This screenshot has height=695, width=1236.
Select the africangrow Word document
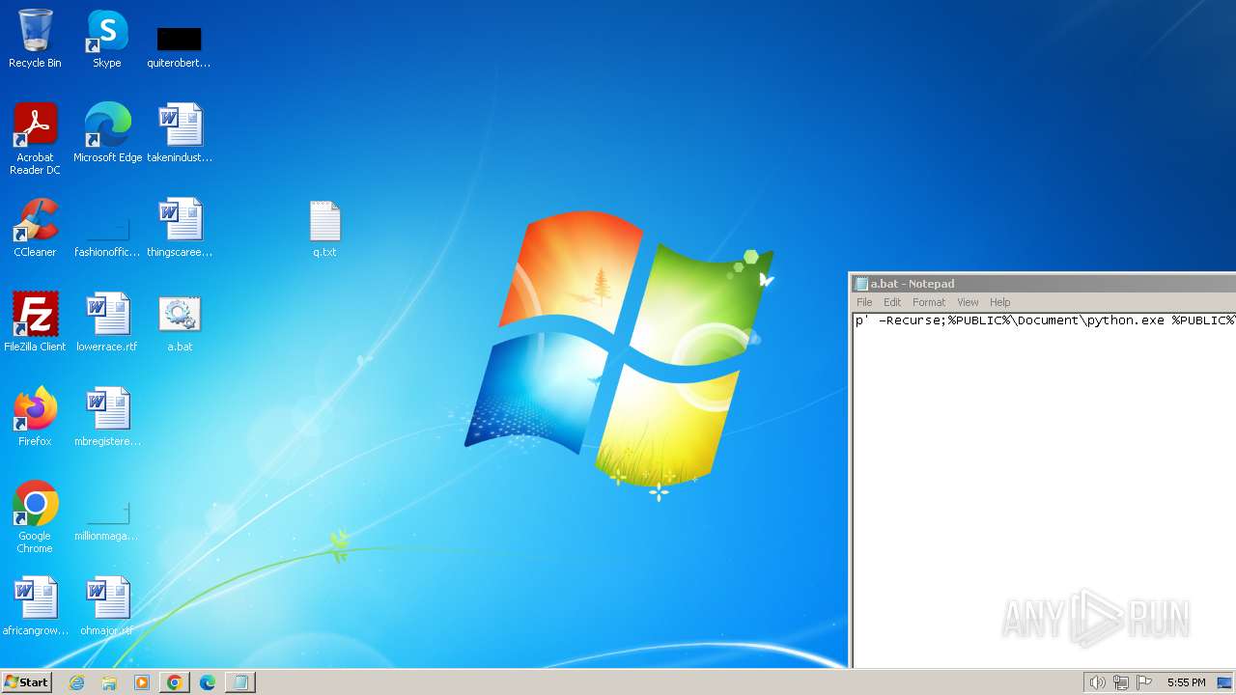tap(35, 605)
